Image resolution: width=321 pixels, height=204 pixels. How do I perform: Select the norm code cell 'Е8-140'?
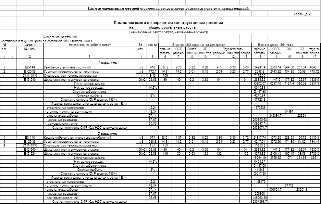[x=30, y=137]
